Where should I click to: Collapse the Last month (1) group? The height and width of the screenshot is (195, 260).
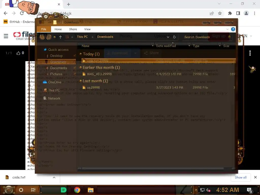(x=80, y=81)
